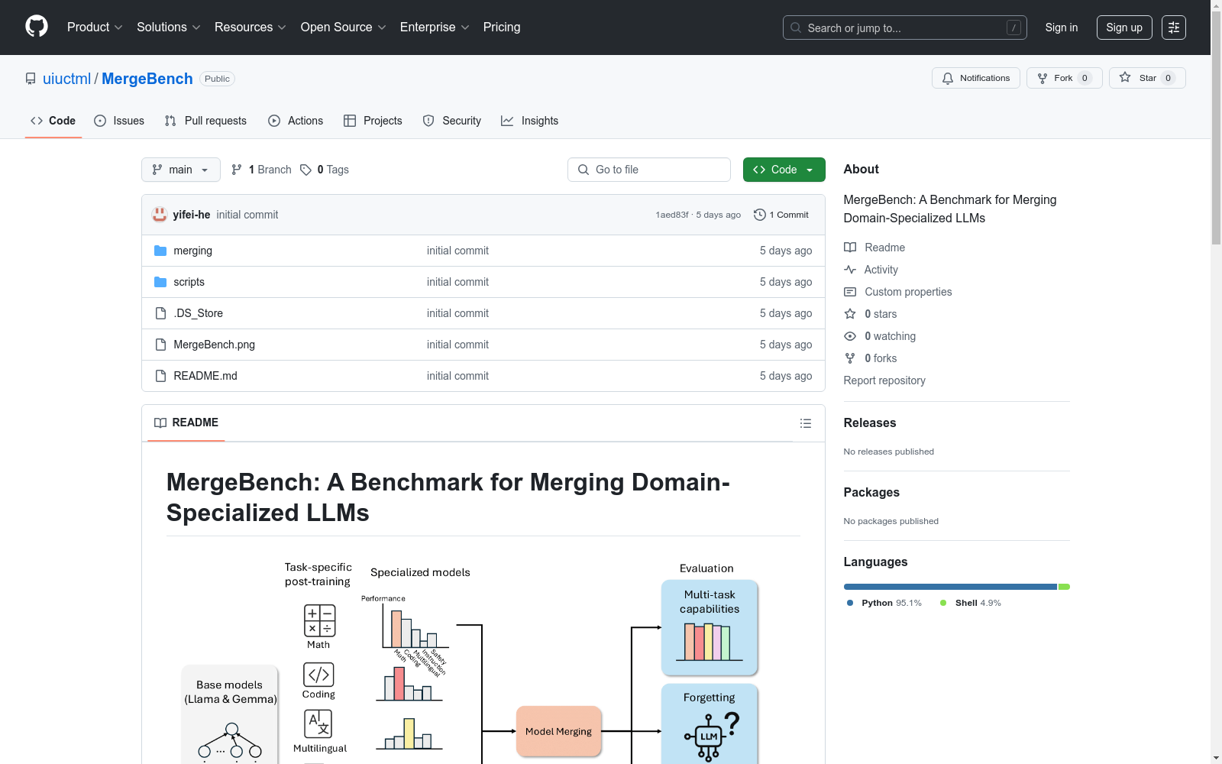Click the Shell segment of language bar
Viewport: 1222px width, 764px height.
point(1064,587)
